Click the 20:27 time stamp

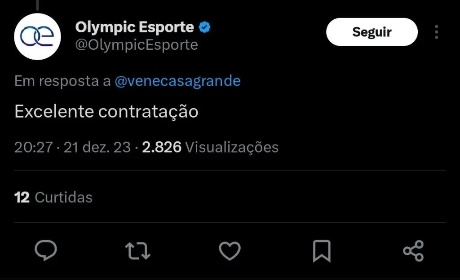tap(33, 147)
